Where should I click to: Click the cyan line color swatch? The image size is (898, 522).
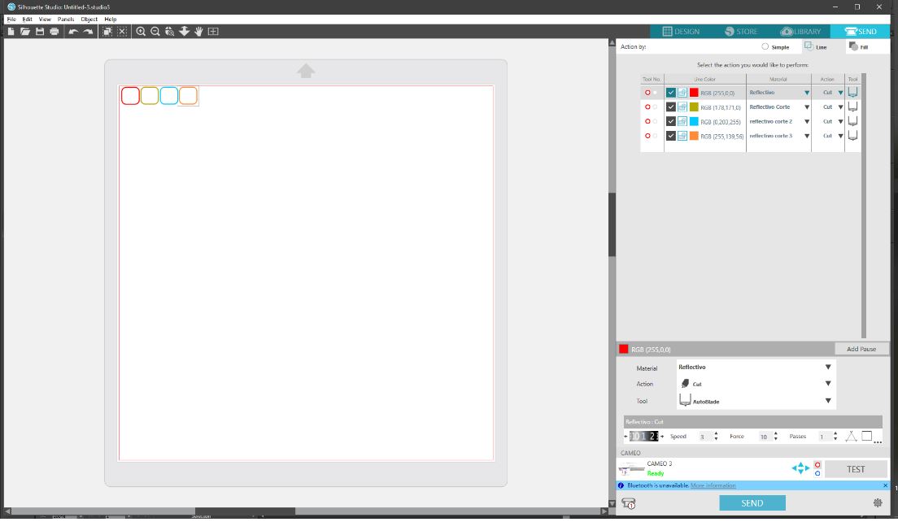(694, 121)
